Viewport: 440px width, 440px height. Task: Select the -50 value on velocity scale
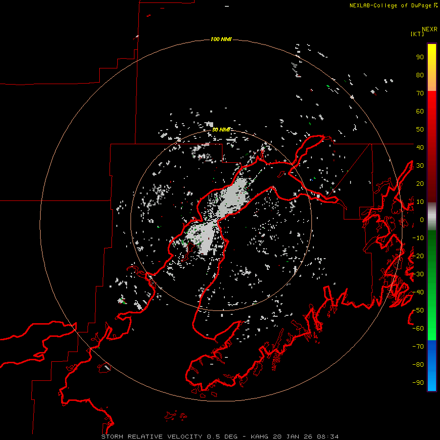[x=418, y=310]
